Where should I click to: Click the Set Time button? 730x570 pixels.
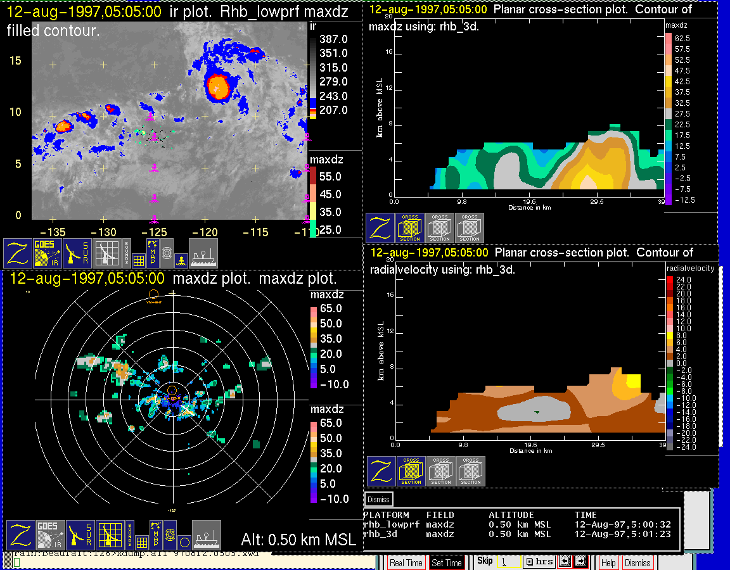click(446, 562)
